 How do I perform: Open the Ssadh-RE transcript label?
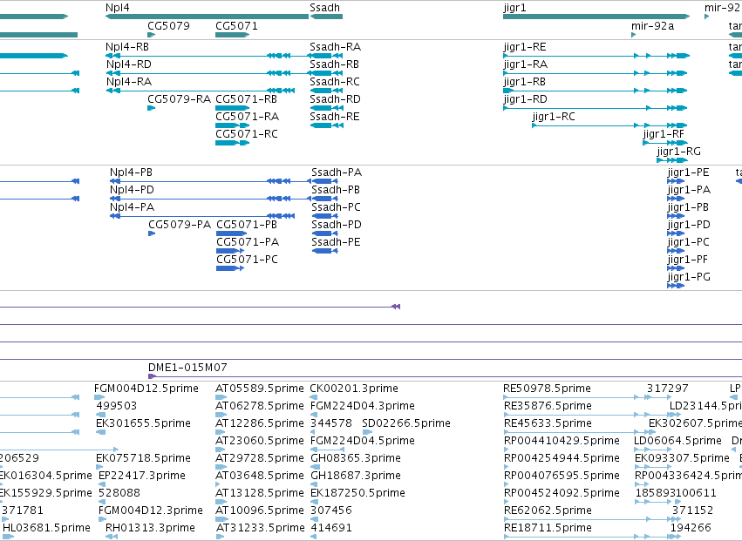[x=335, y=117]
